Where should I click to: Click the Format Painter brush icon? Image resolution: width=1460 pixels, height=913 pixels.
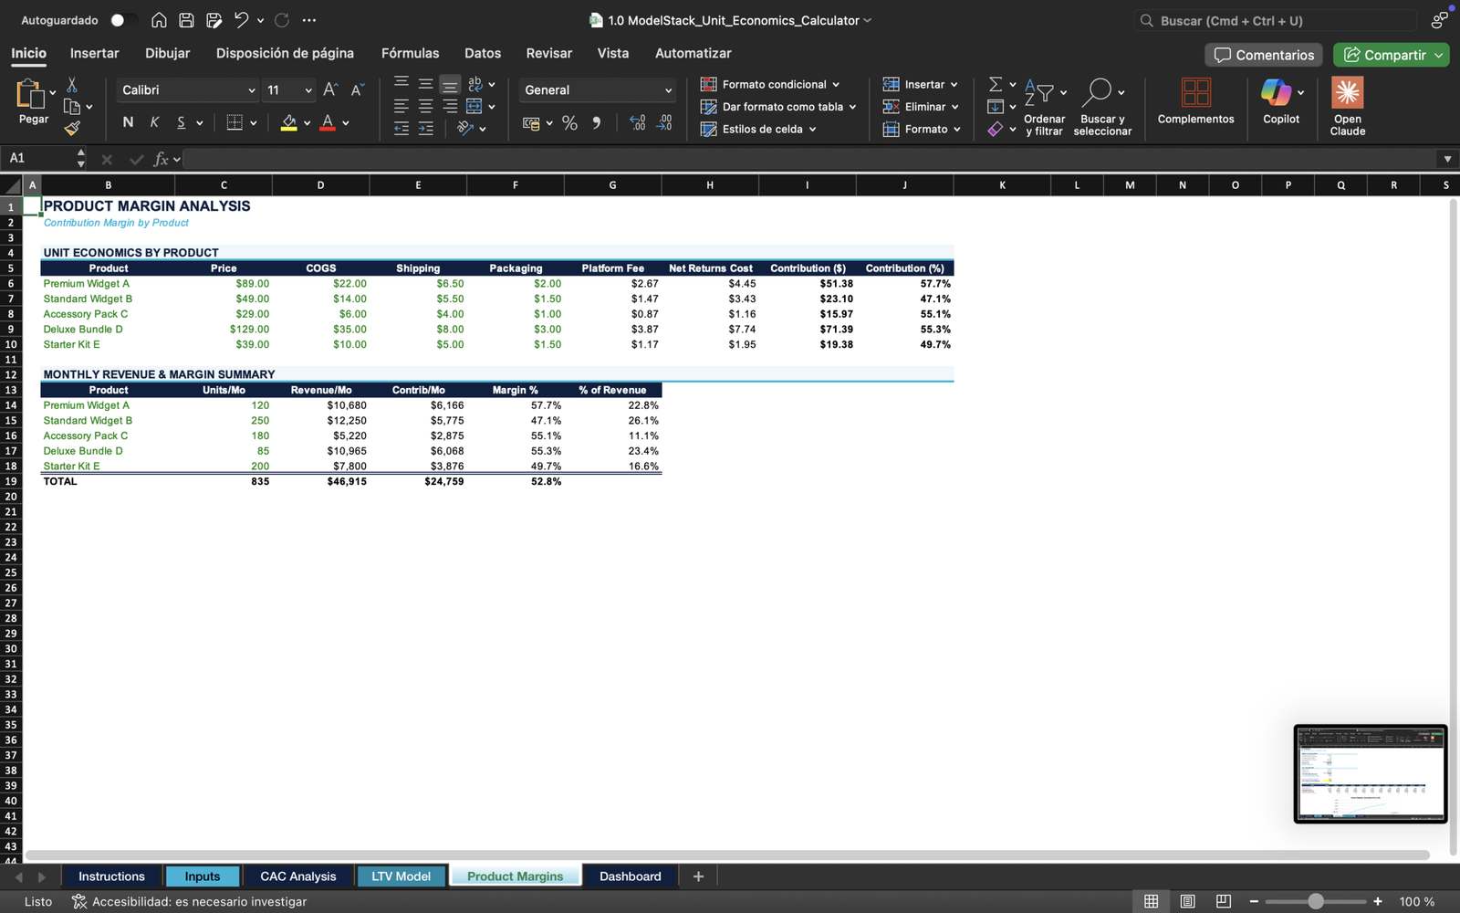click(x=72, y=129)
